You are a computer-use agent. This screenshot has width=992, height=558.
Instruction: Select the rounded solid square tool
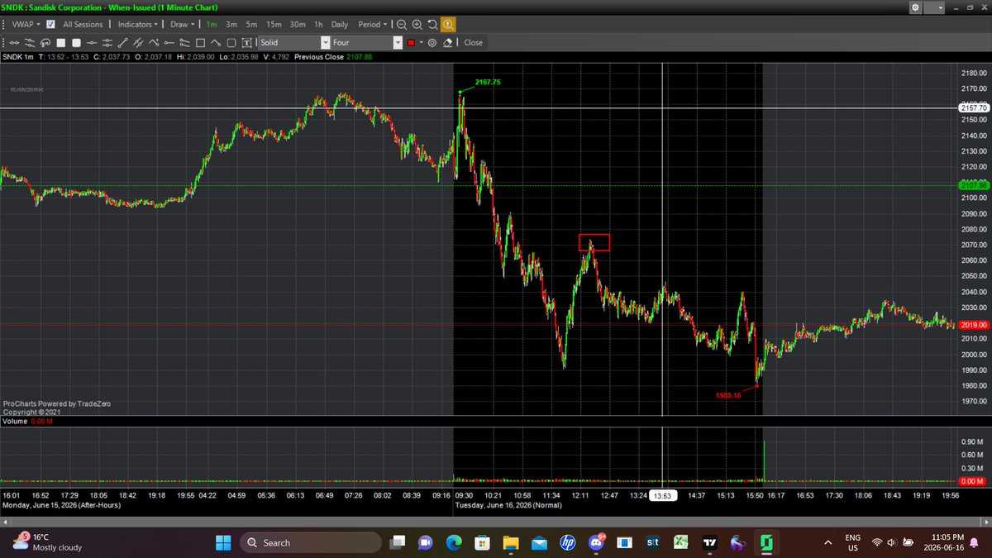(76, 42)
